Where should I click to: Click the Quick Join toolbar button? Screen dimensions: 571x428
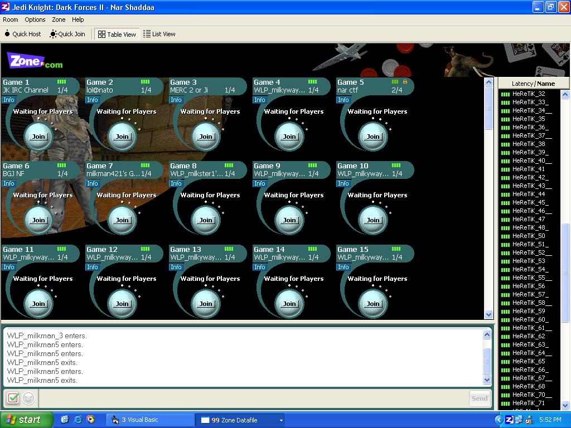point(67,34)
